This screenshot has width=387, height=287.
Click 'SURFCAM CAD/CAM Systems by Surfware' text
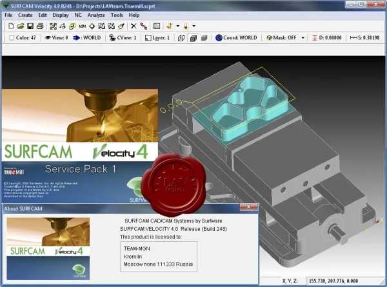174,221
